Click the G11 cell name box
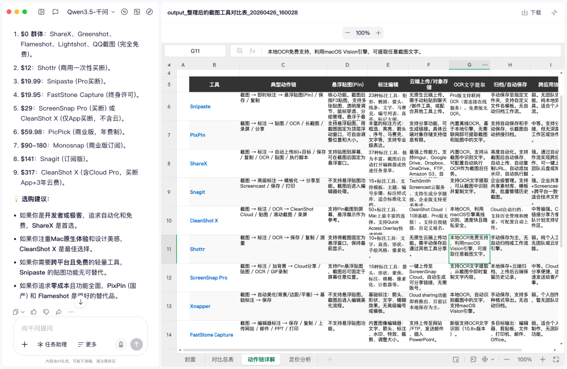The height and width of the screenshot is (369, 567). (x=195, y=51)
